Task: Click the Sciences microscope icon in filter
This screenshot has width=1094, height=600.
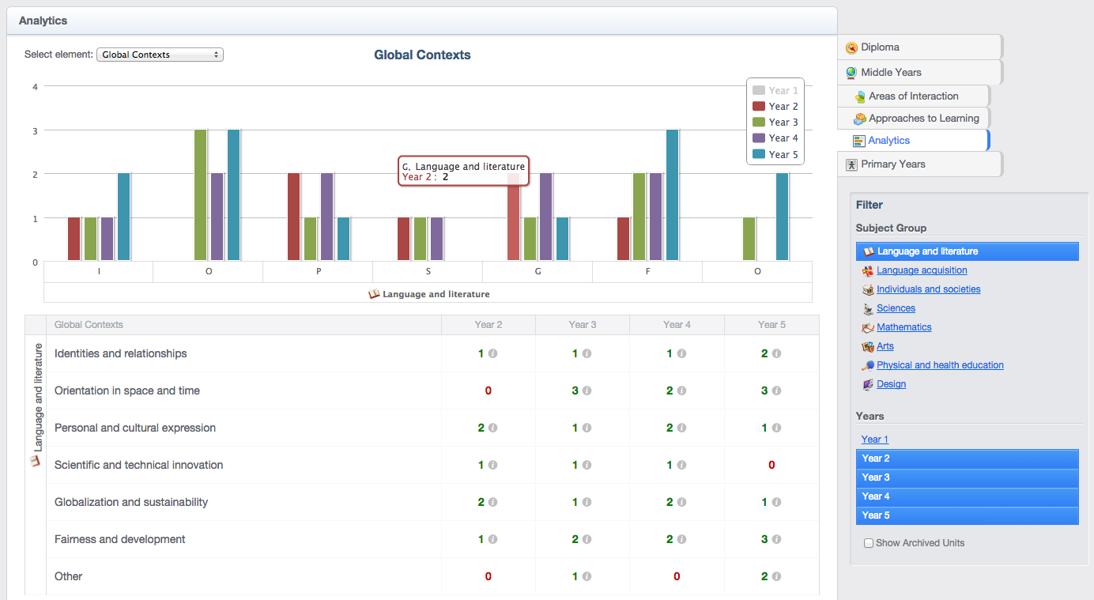Action: click(868, 308)
